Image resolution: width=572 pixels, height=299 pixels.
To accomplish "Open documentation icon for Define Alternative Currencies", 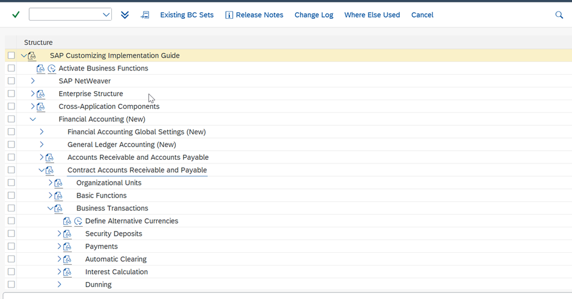I will (67, 221).
